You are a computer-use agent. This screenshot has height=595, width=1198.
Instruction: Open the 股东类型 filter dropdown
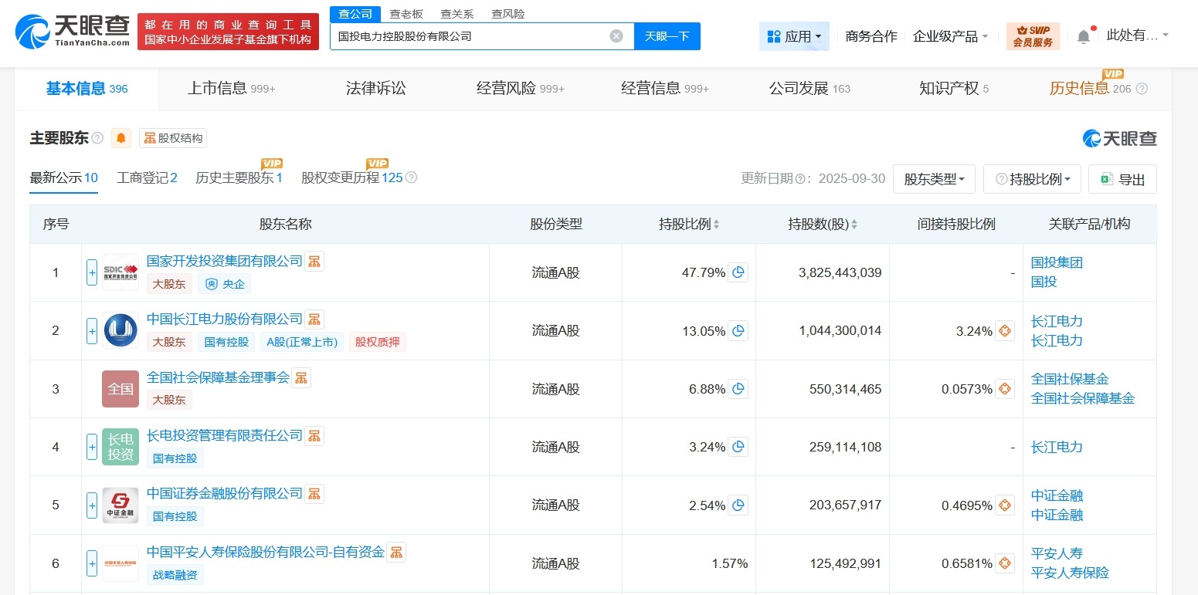point(934,178)
